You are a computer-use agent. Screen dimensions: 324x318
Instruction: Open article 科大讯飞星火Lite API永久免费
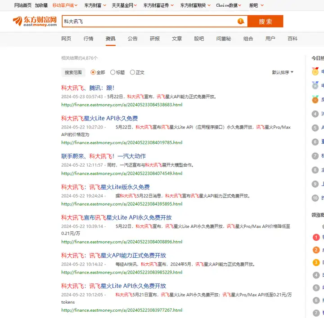[x=99, y=119]
